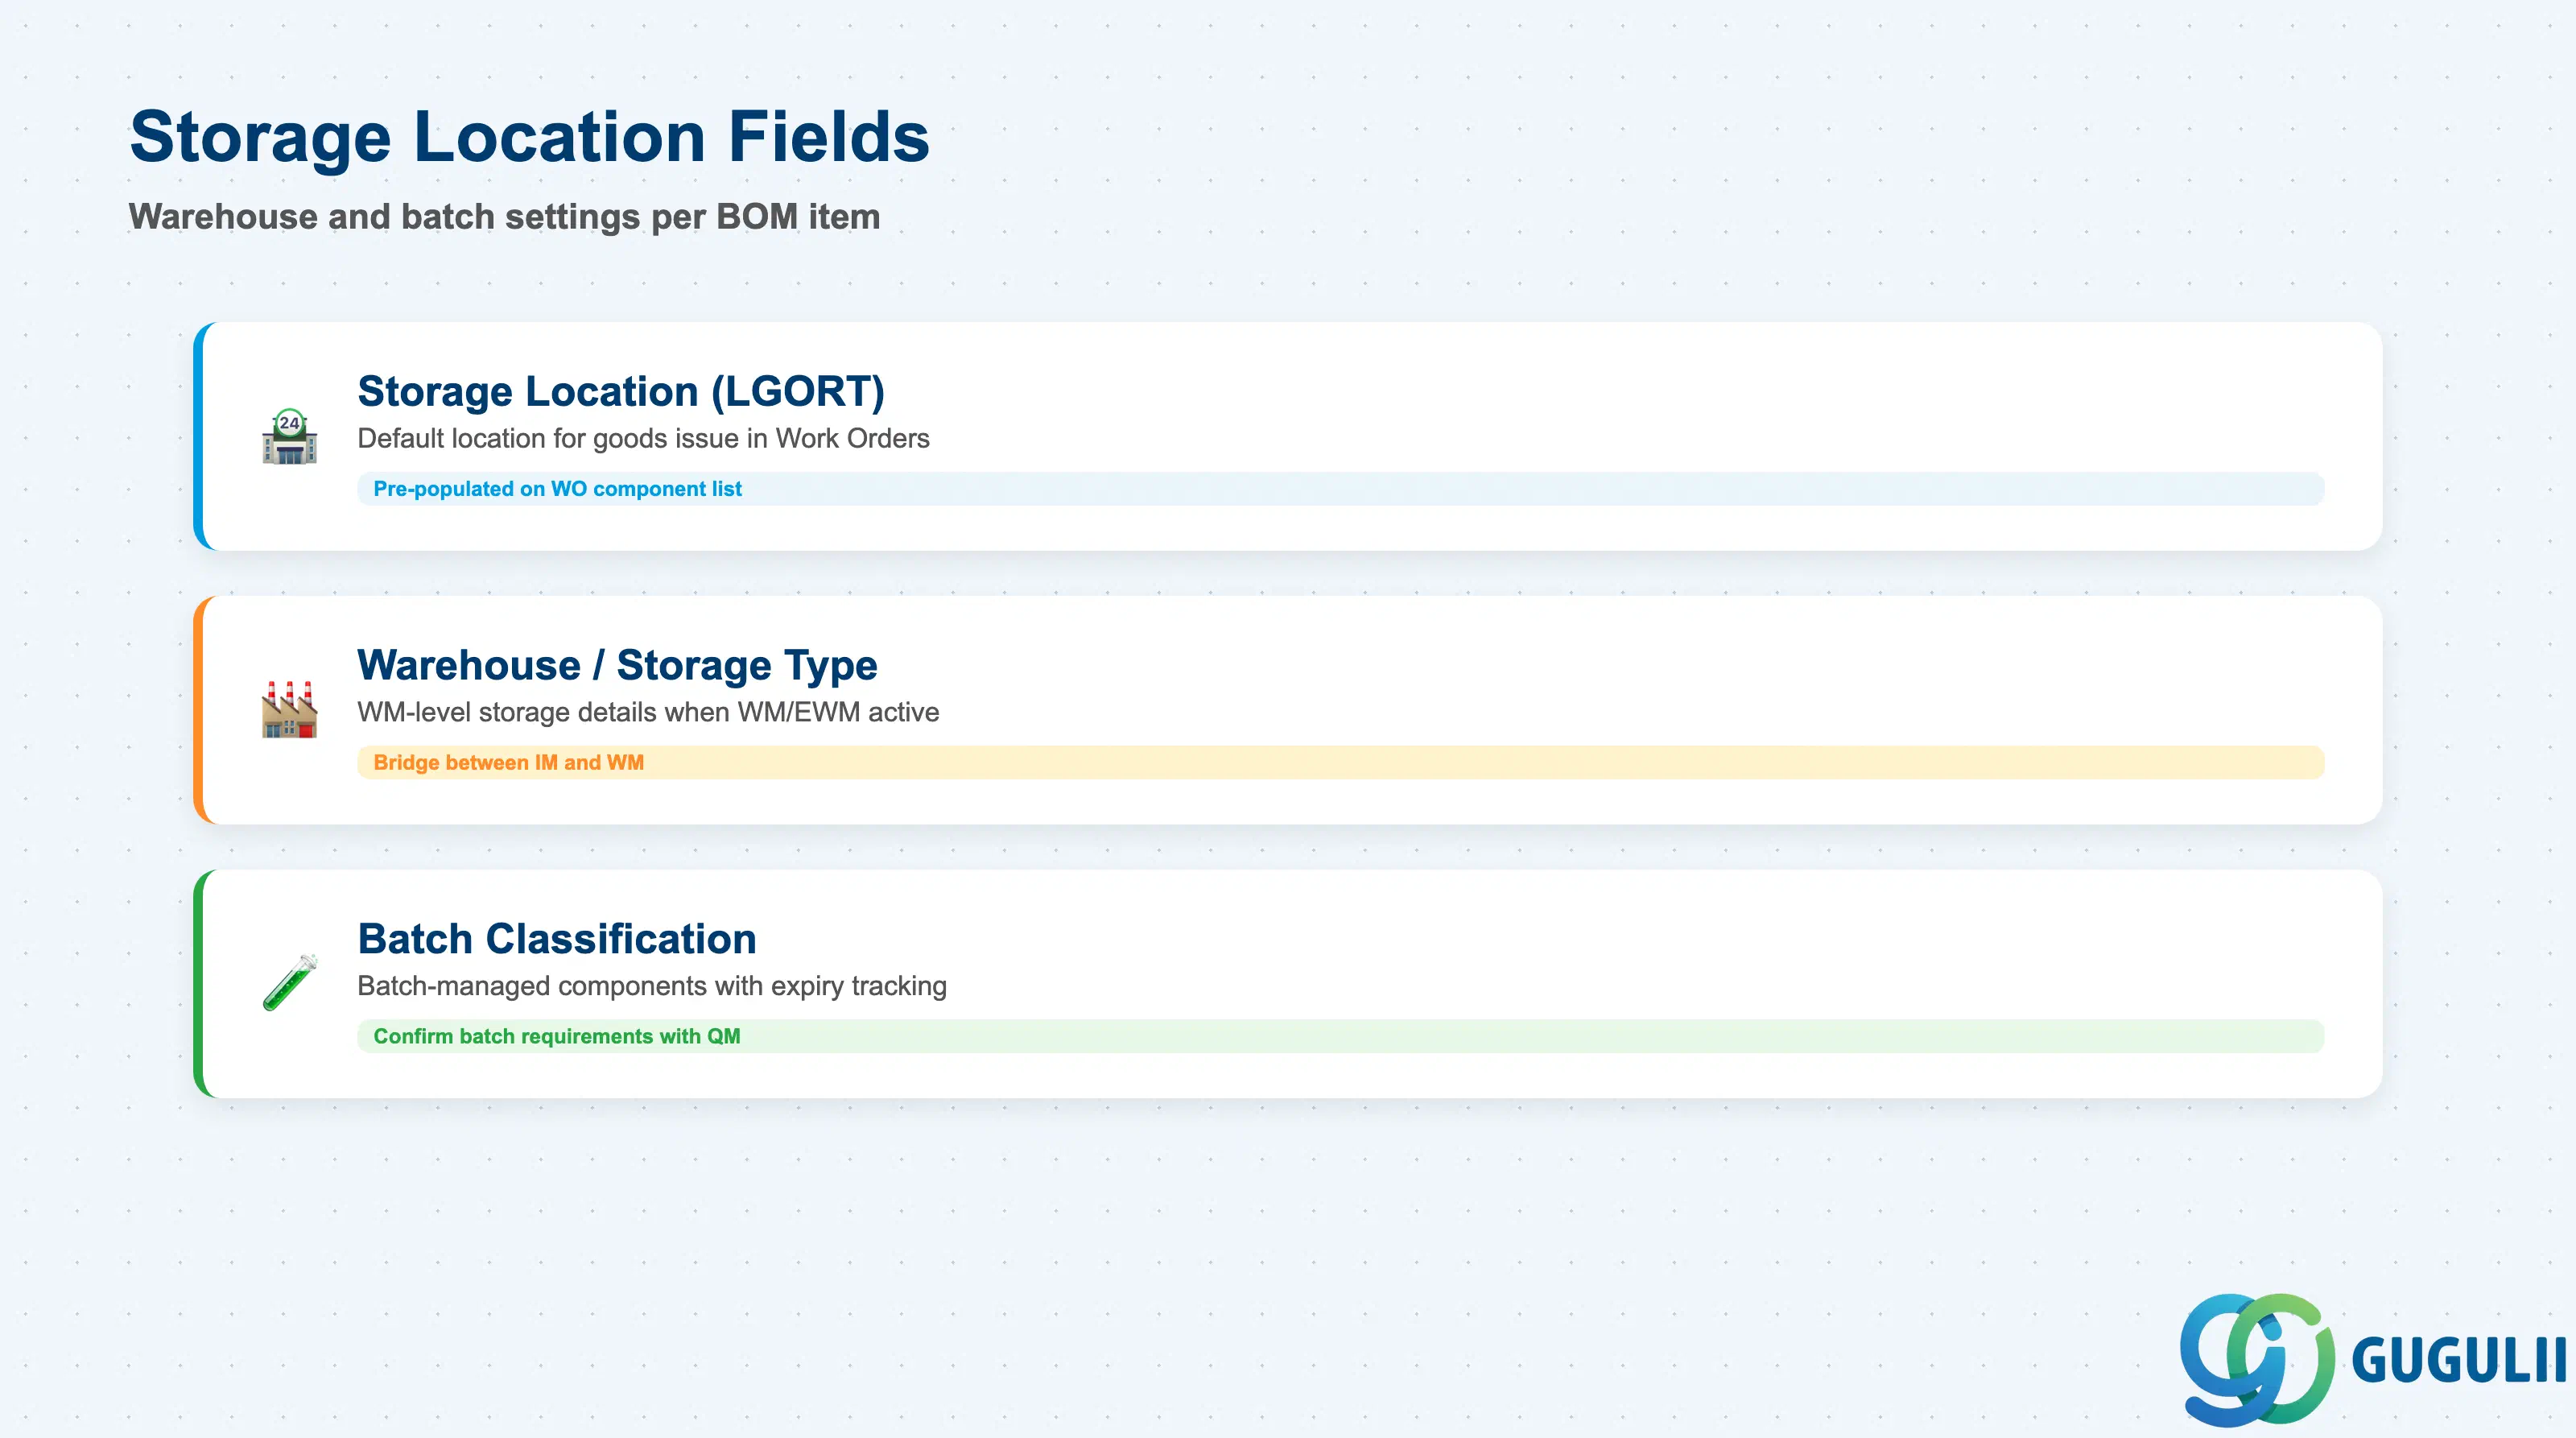
Task: Select the 'Storage Location Fields' title
Action: click(x=530, y=137)
